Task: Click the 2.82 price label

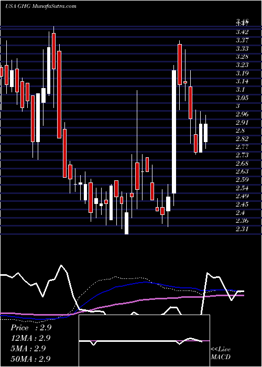Action: 242,139
